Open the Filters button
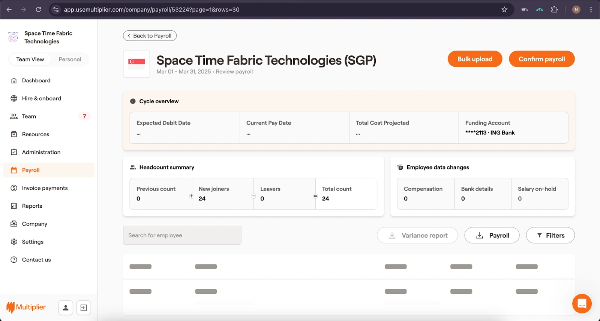 tap(550, 235)
